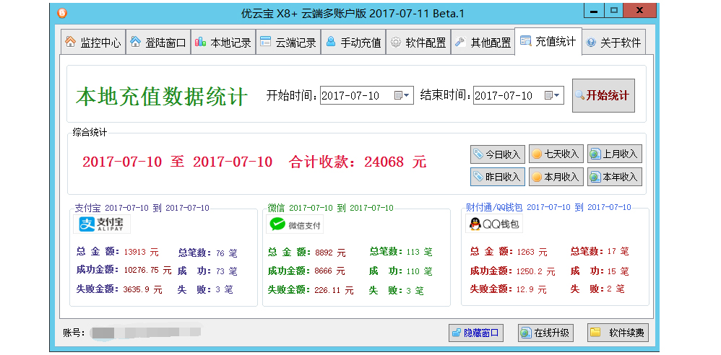Show 昨日收入 statistics
Viewport: 721px width, 355px height.
click(x=498, y=177)
